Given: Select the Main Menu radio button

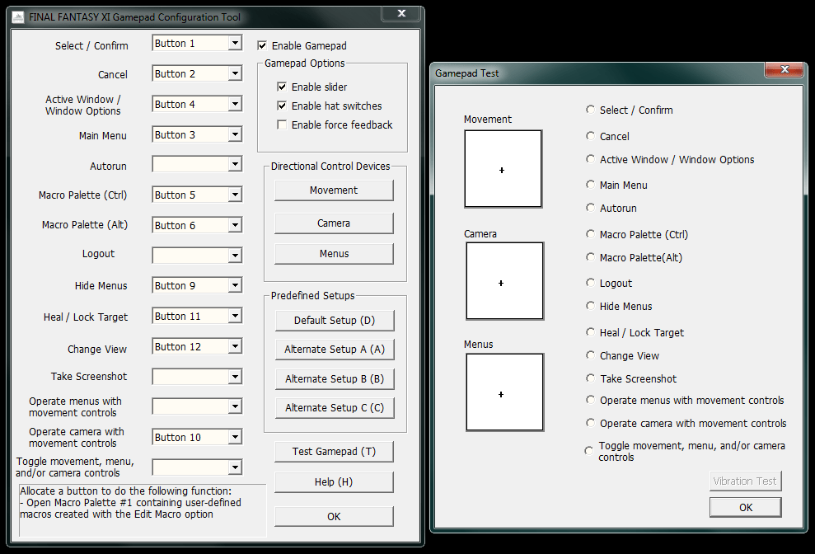Looking at the screenshot, I should [591, 184].
